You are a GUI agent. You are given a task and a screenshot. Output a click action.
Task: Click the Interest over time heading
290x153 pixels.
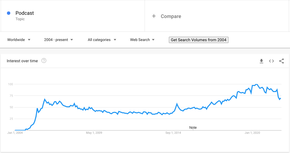click(22, 61)
